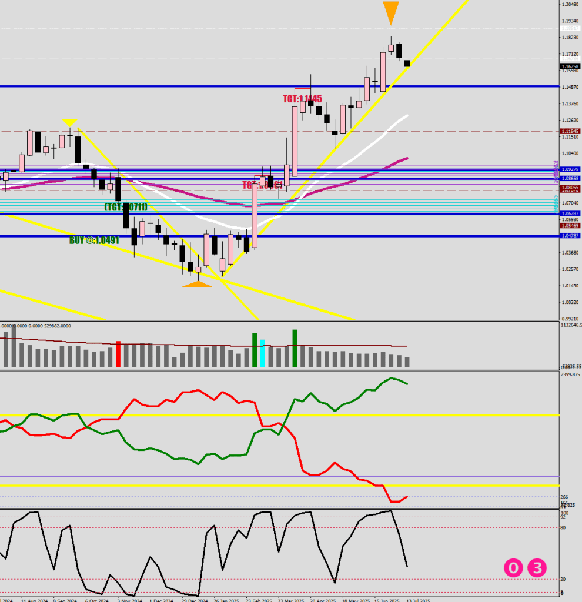Screen dimensions: 582x602
Task: Click the 29 Dec 2024 date label
Action: 194,600
